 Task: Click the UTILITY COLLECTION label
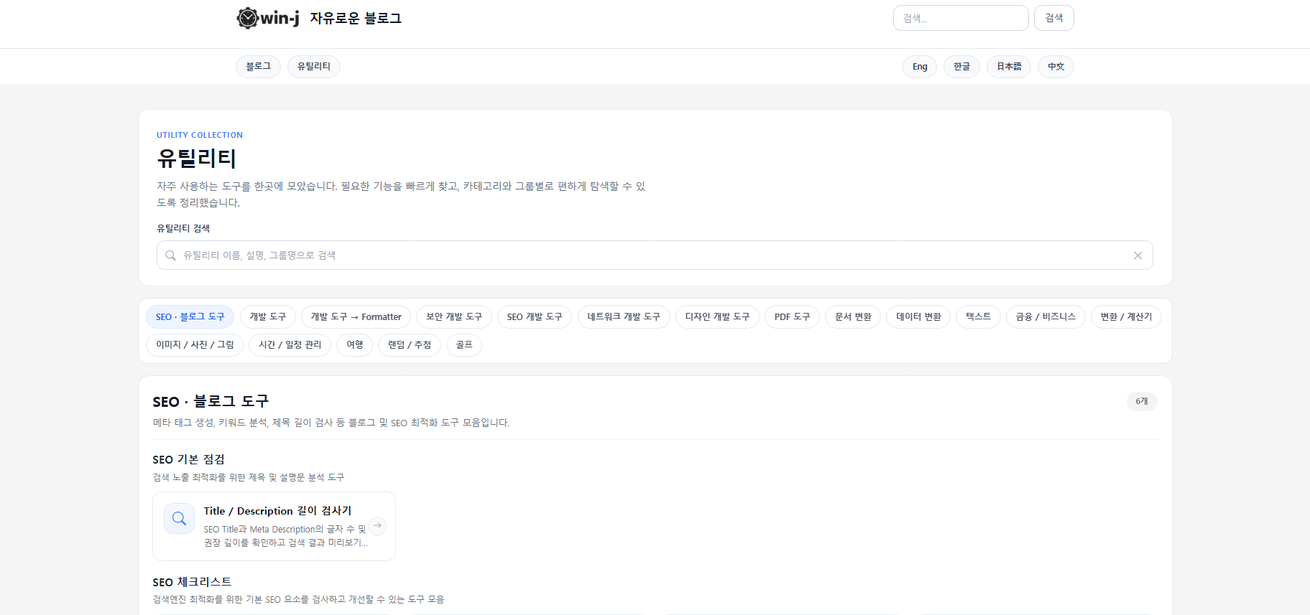click(200, 135)
